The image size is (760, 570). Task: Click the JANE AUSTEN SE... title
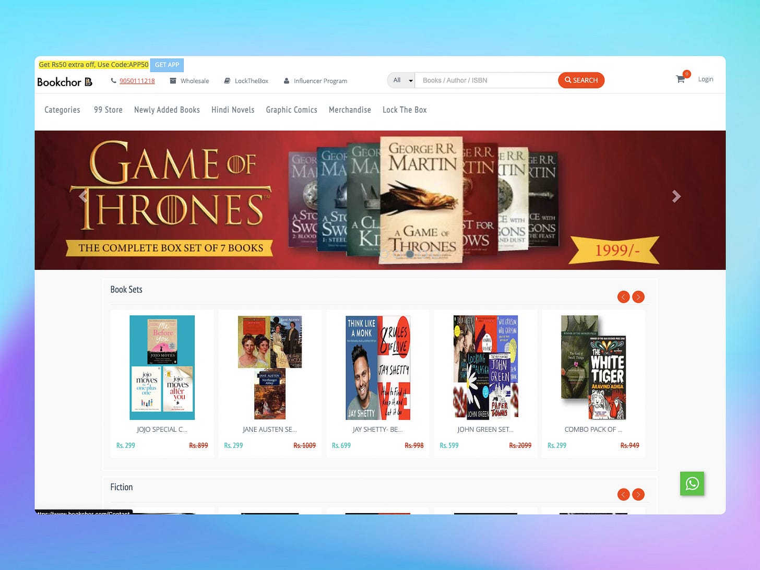[270, 430]
